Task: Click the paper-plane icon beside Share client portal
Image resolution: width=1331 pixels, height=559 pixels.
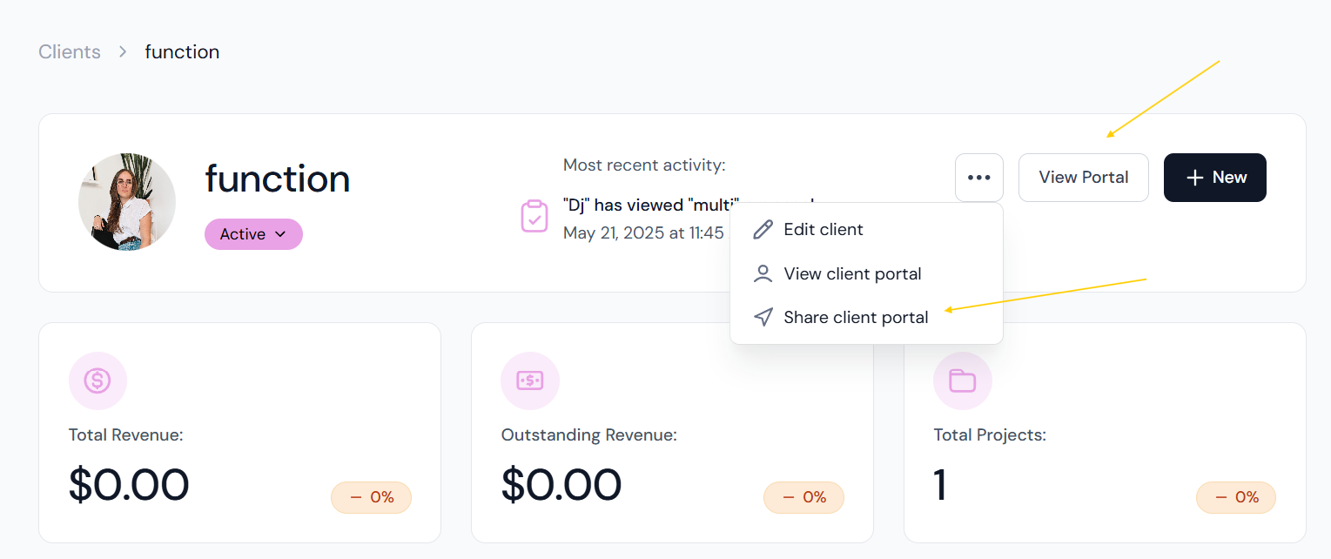Action: point(763,317)
